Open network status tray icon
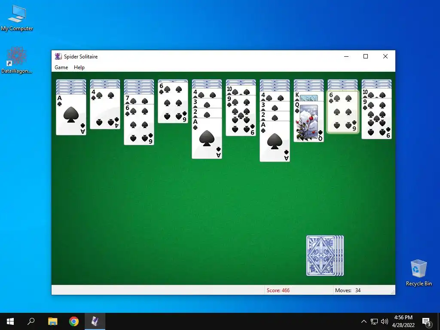Image resolution: width=440 pixels, height=330 pixels. (x=374, y=321)
